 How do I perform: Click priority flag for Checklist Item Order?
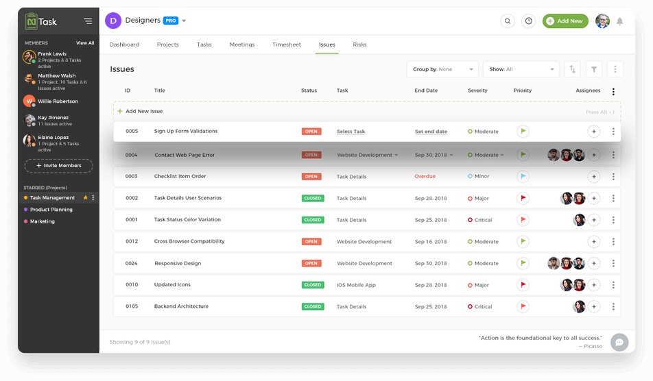523,176
